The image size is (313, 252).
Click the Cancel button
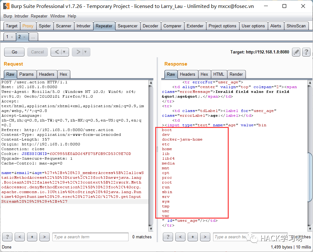pyautogui.click(x=37, y=52)
